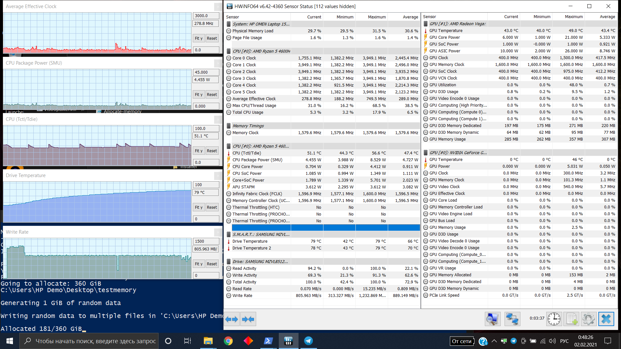
Task: Select the GPU [#1]: AMD Radeon Vega header
Action: 519,24
